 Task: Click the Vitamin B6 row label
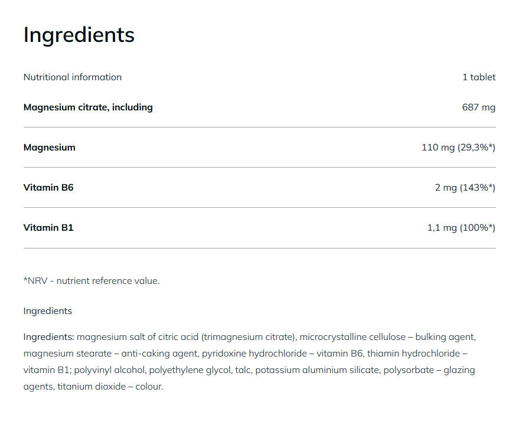48,188
